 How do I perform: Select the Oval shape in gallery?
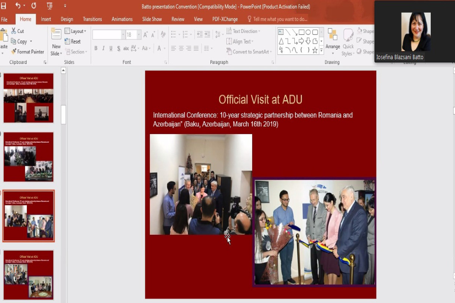click(x=308, y=32)
